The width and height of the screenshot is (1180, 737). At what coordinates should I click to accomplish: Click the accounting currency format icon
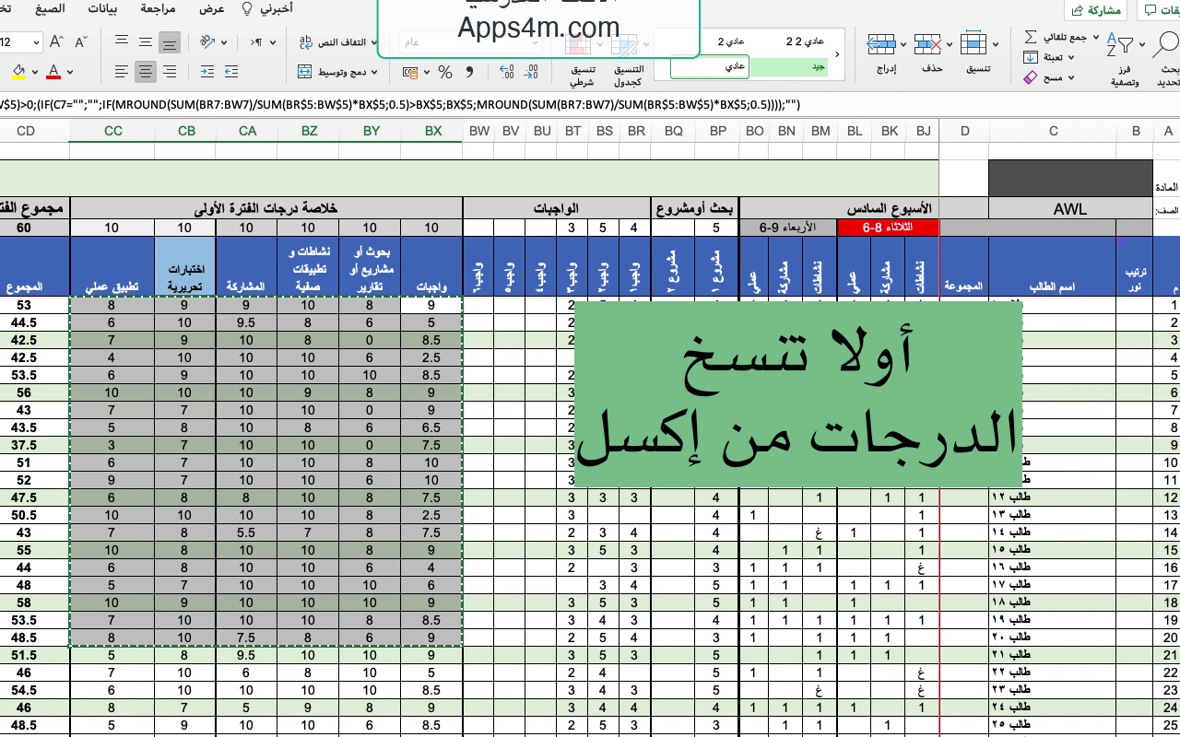409,71
